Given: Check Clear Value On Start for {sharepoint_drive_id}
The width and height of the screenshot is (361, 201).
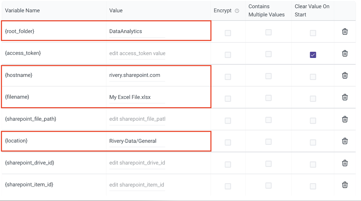Looking at the screenshot, I should [313, 164].
